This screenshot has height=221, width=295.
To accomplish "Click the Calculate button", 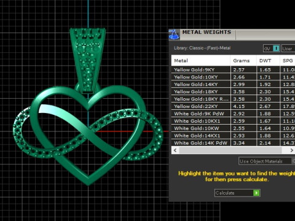I will click(237, 193).
